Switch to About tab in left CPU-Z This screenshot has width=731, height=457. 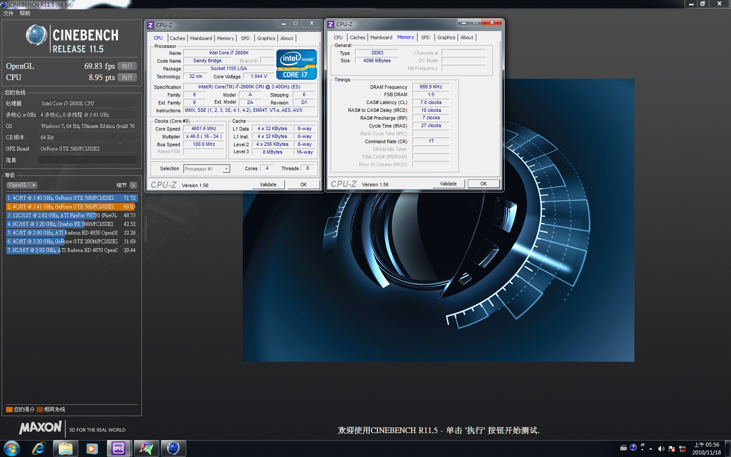pos(287,38)
